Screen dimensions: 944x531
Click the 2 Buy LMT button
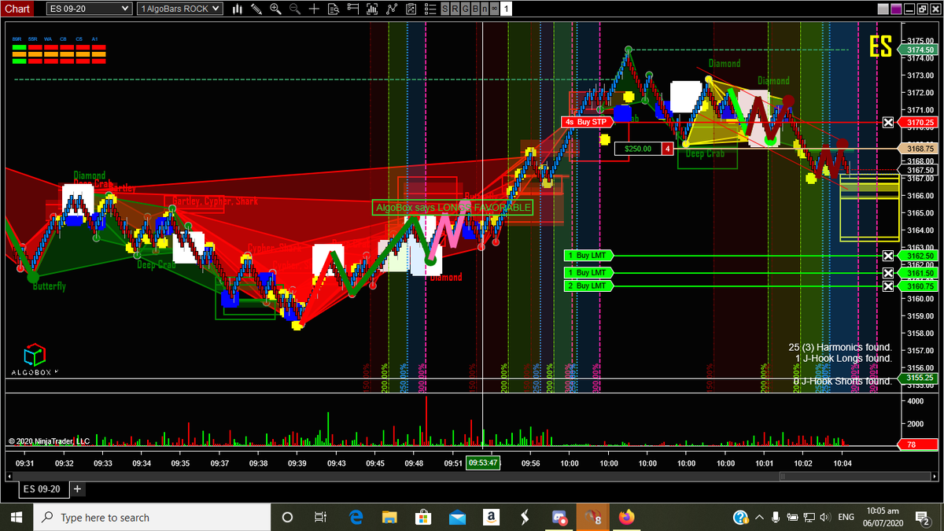(588, 286)
